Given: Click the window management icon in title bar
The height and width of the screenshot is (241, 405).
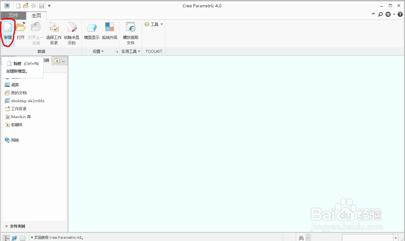Looking at the screenshot, I should tap(7, 6).
